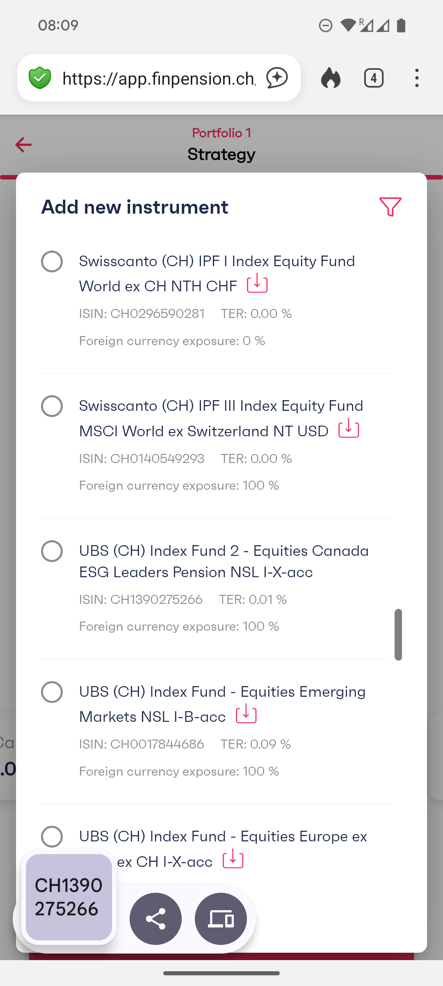This screenshot has width=443, height=986.
Task: Select UBS Equities Emerging Markets NSL I-B-acc radio
Action: [52, 692]
